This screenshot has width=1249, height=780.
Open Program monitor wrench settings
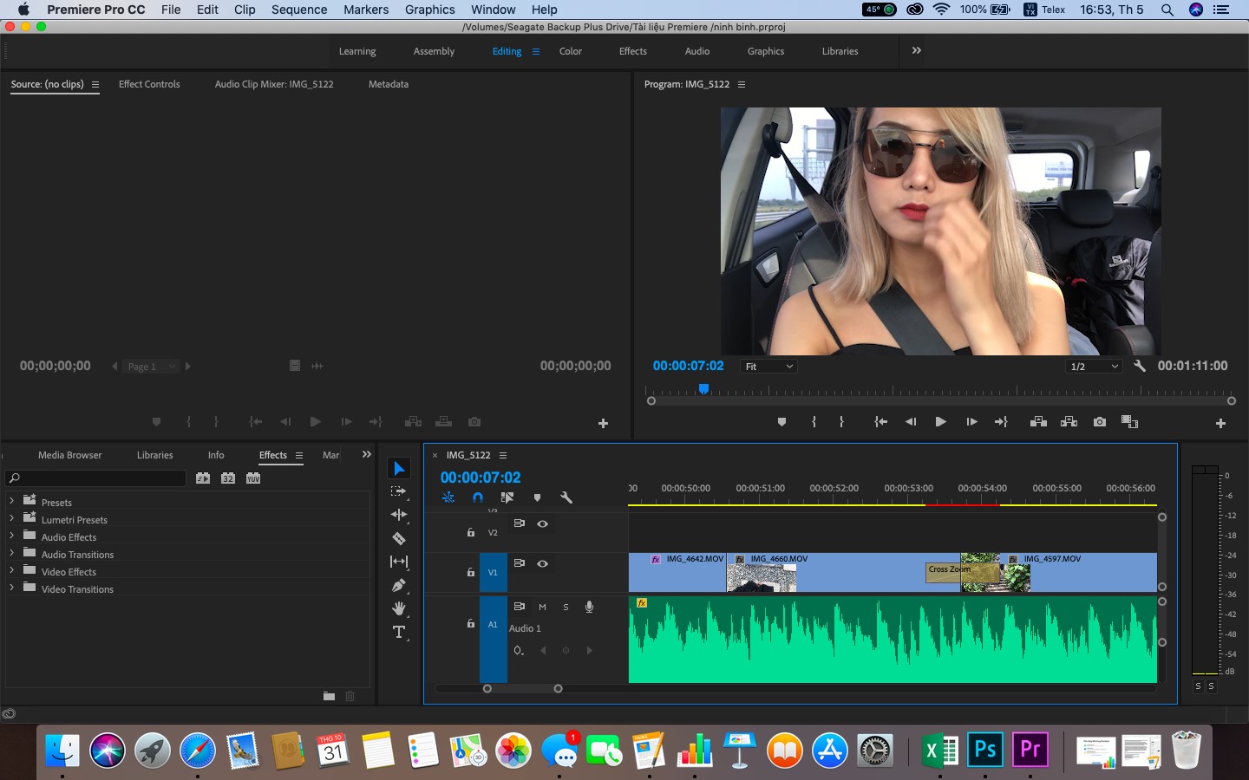(1140, 366)
